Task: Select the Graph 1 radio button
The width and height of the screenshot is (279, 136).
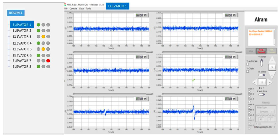Action: pos(249,91)
